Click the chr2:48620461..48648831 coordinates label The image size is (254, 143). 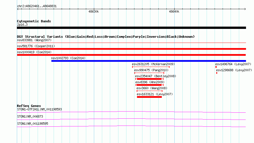coord(37,6)
